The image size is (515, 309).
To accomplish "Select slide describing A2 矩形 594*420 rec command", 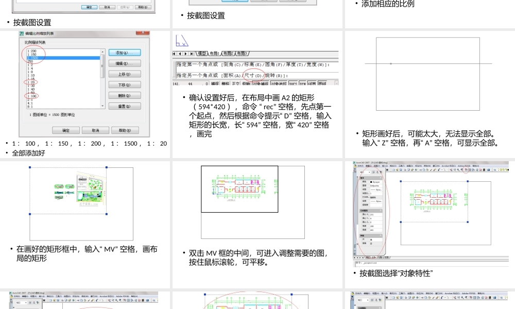I will tap(257, 94).
